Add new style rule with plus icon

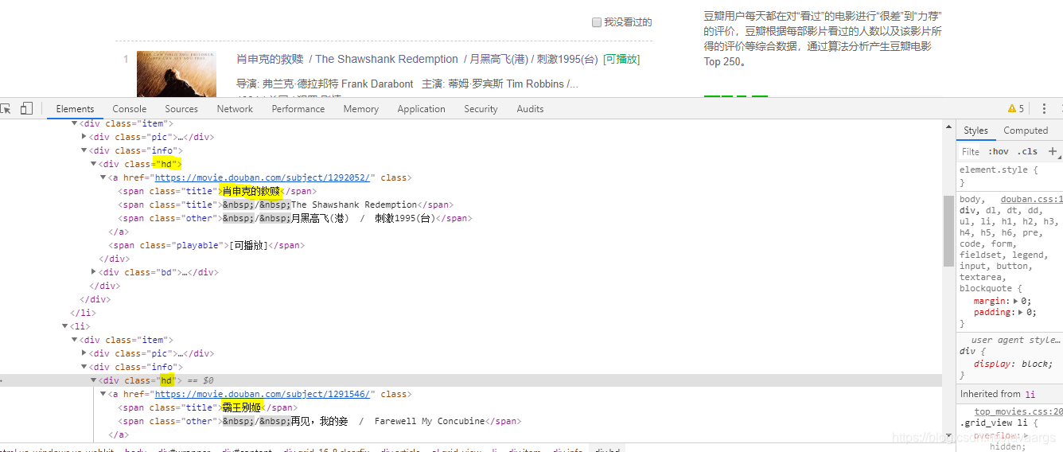[x=1053, y=151]
